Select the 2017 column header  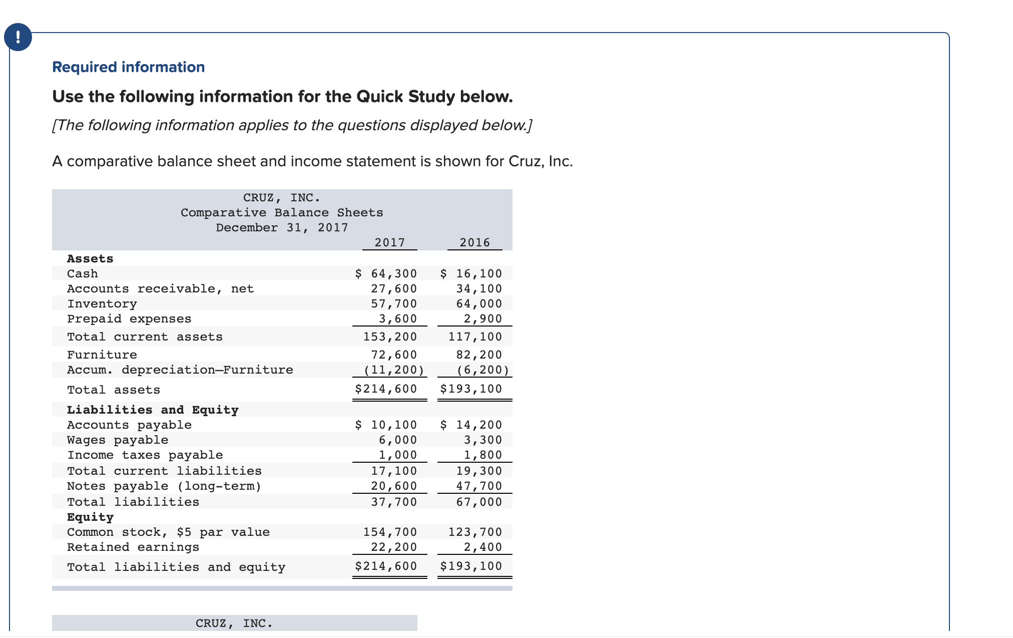[x=390, y=242]
